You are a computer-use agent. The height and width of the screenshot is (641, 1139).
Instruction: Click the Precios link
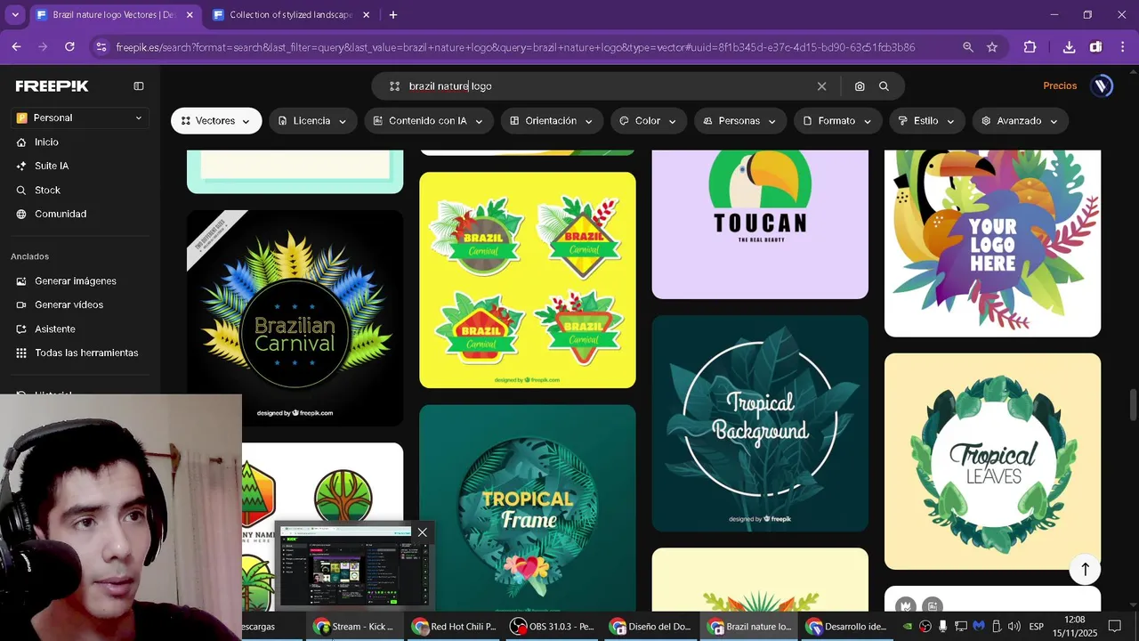(1060, 86)
